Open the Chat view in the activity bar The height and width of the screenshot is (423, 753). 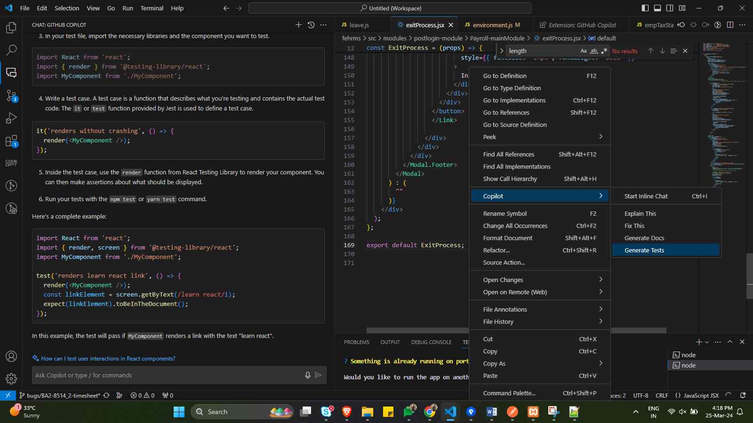click(x=11, y=72)
